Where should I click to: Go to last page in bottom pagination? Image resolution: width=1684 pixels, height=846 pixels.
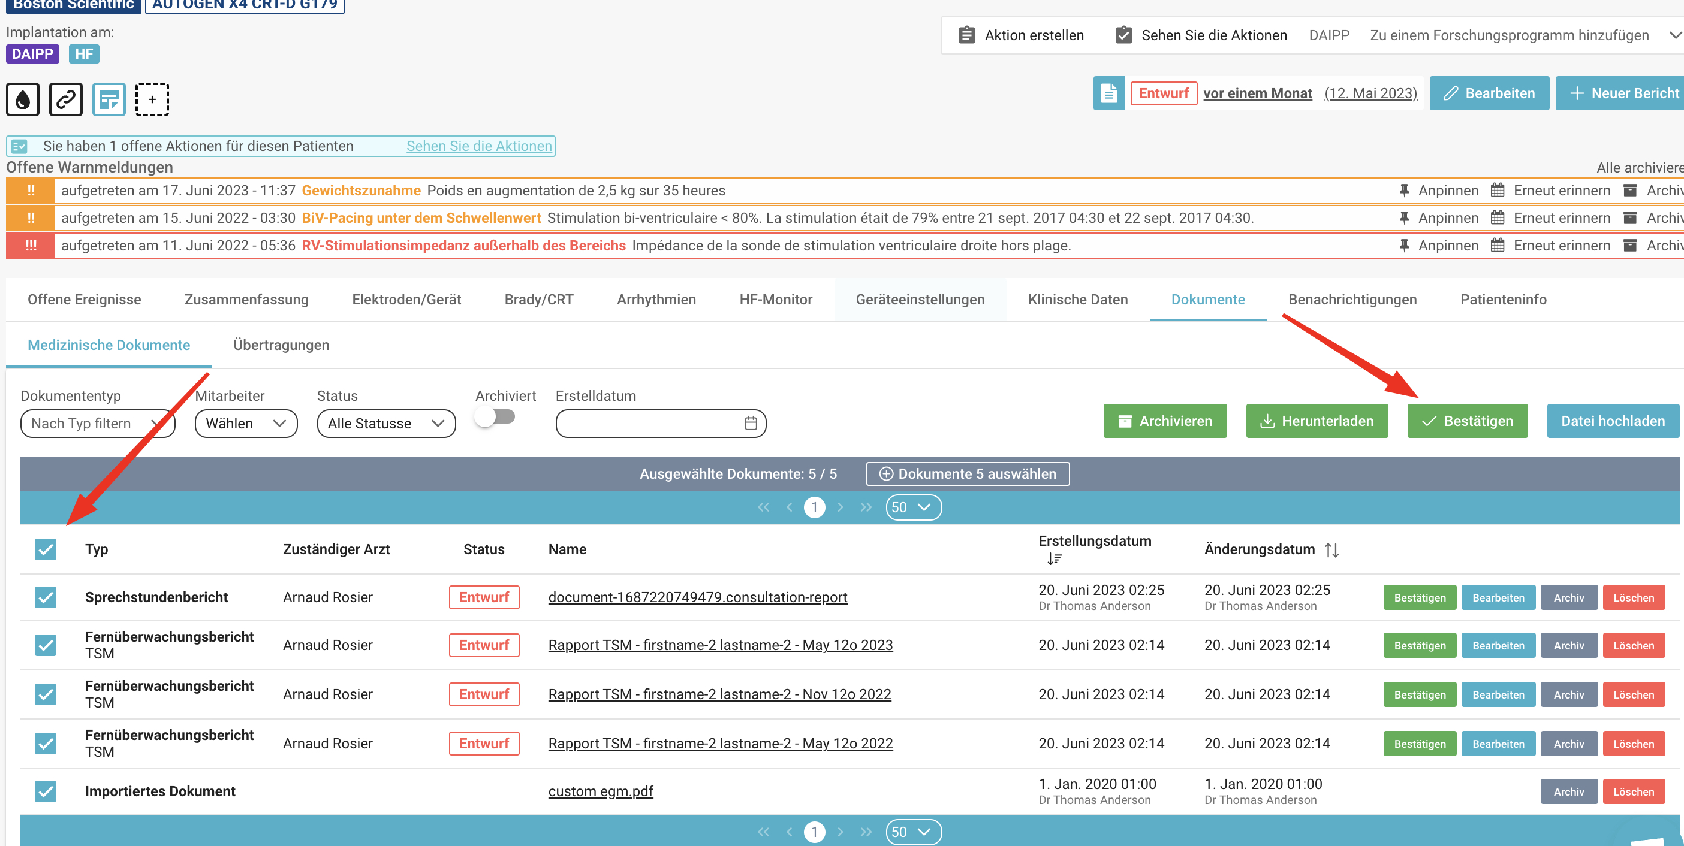[866, 832]
